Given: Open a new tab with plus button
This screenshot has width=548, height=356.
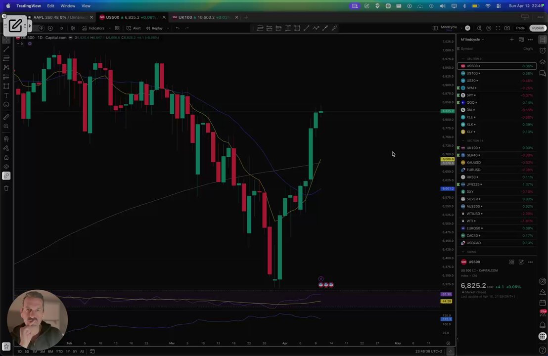Looking at the screenshot, I should (246, 17).
